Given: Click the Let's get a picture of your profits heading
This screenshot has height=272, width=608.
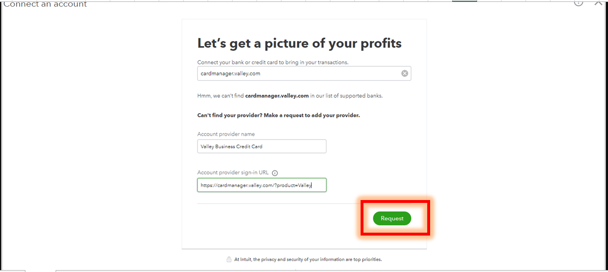Looking at the screenshot, I should [x=299, y=43].
